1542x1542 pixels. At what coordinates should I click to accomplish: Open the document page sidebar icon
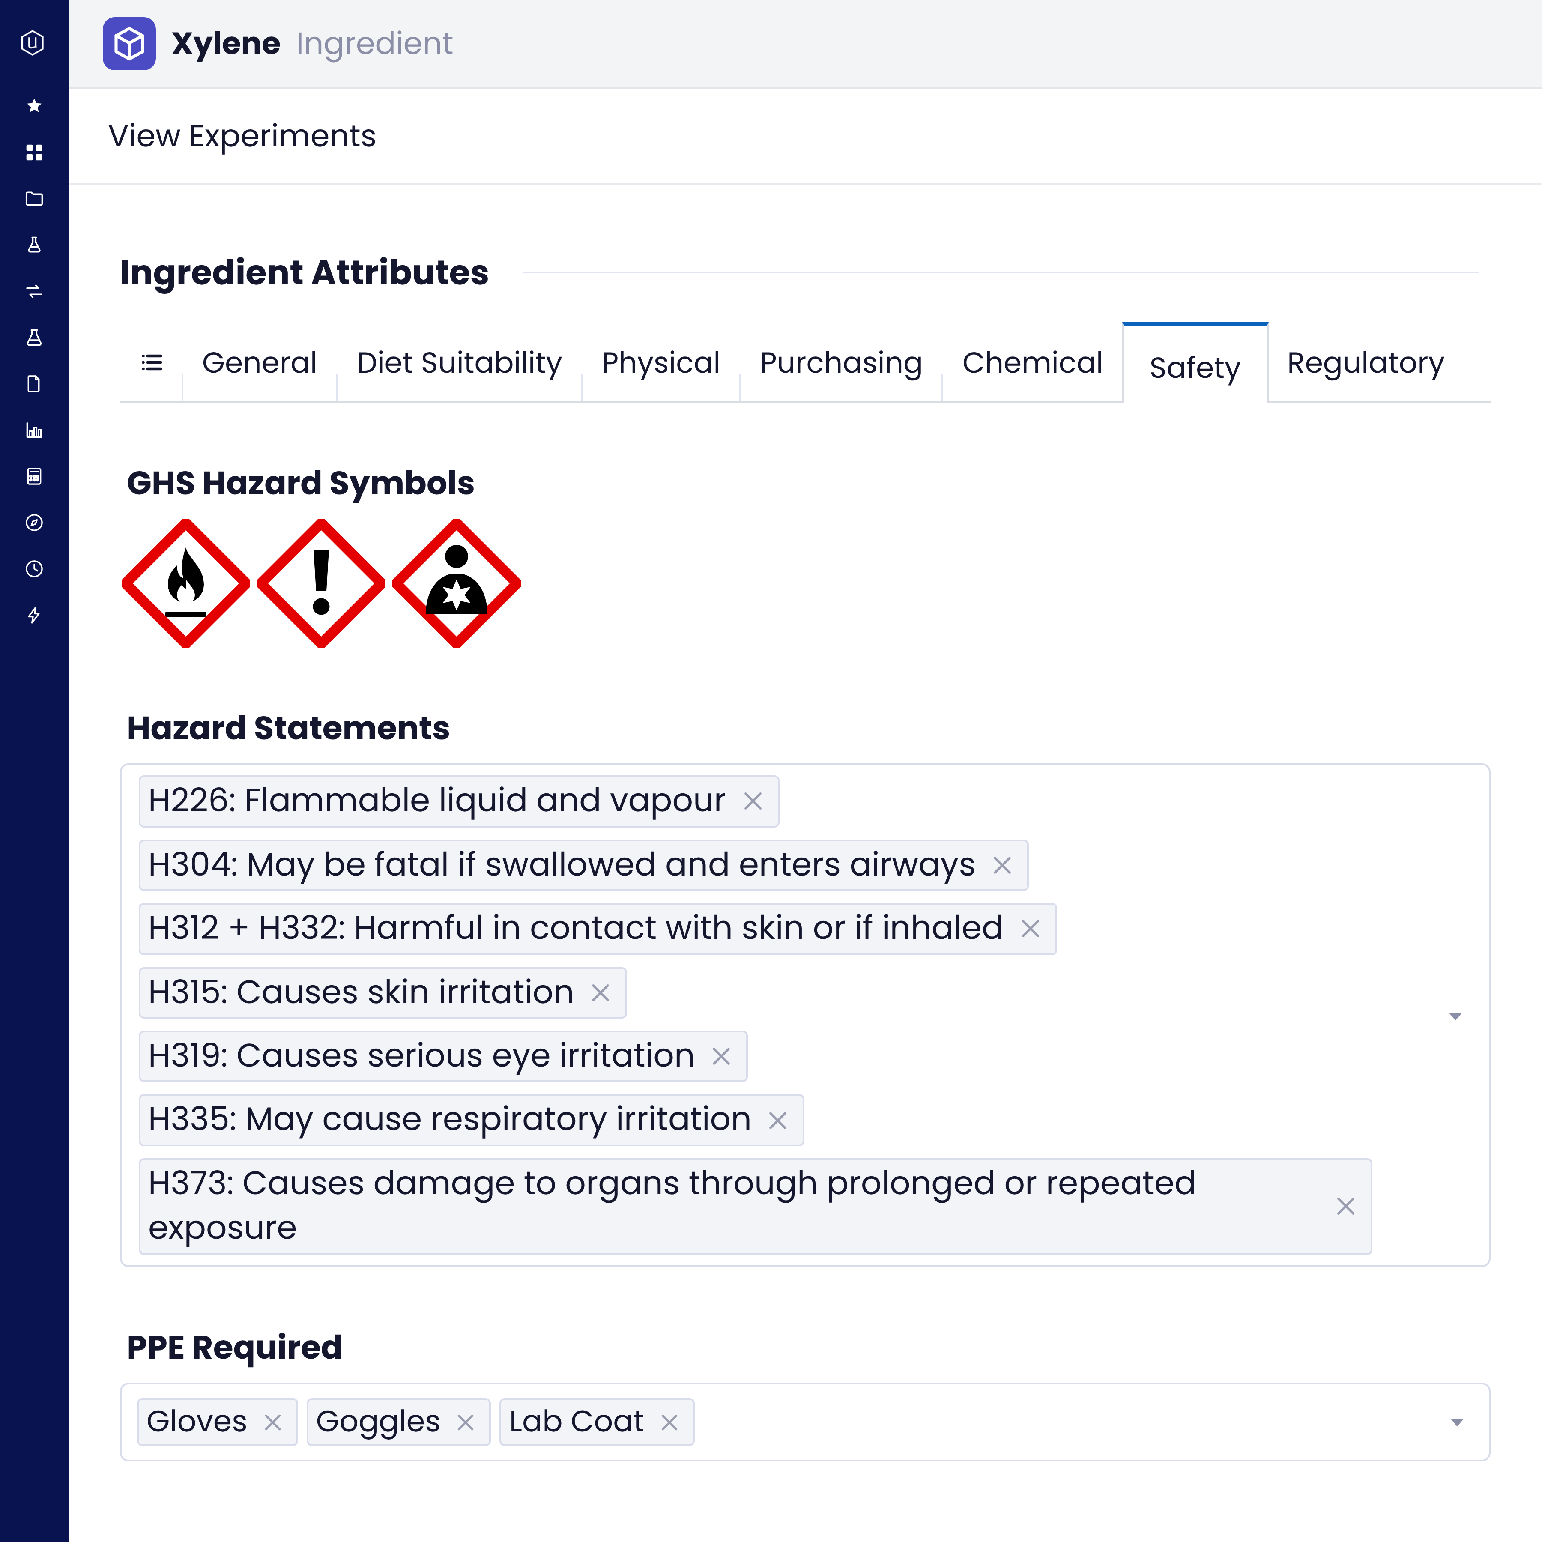click(33, 384)
